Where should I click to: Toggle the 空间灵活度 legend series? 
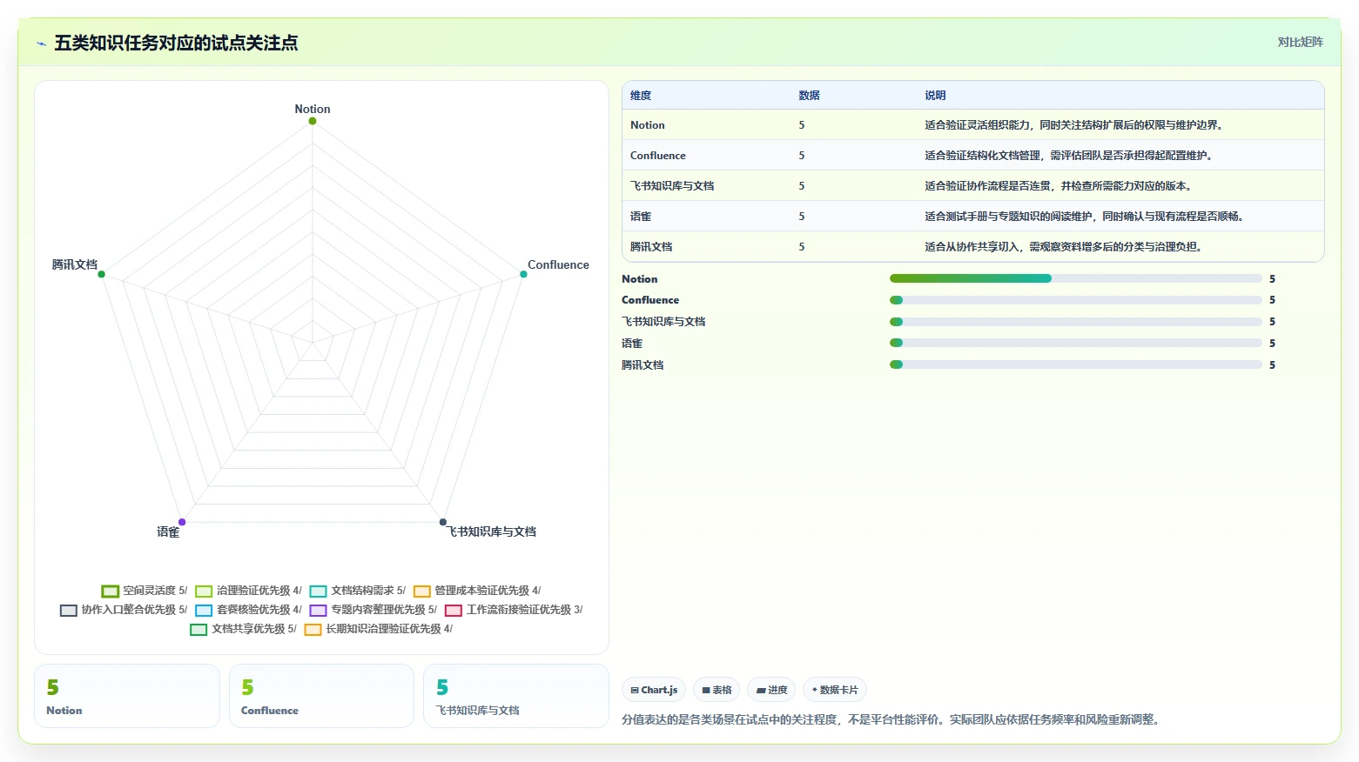[145, 591]
